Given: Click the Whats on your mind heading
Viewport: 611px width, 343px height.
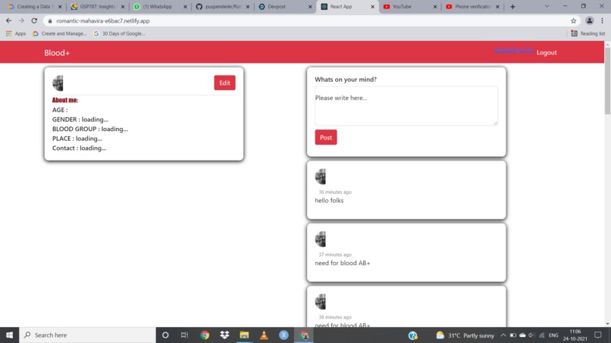Looking at the screenshot, I should click(346, 80).
